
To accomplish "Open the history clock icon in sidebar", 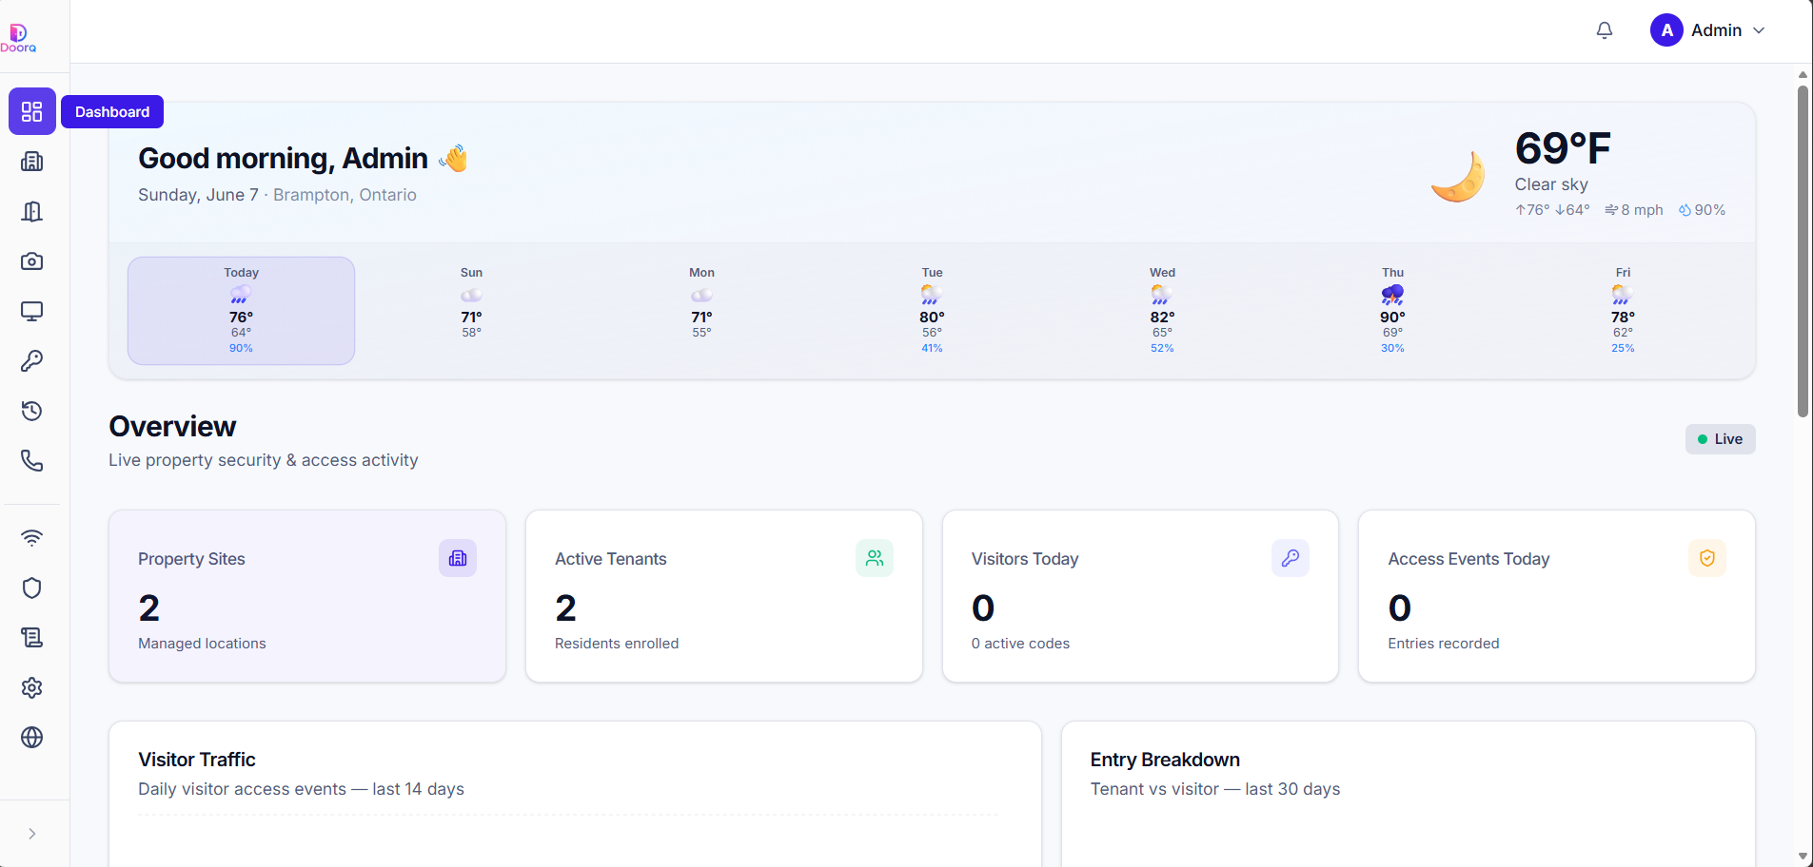I will (x=32, y=411).
